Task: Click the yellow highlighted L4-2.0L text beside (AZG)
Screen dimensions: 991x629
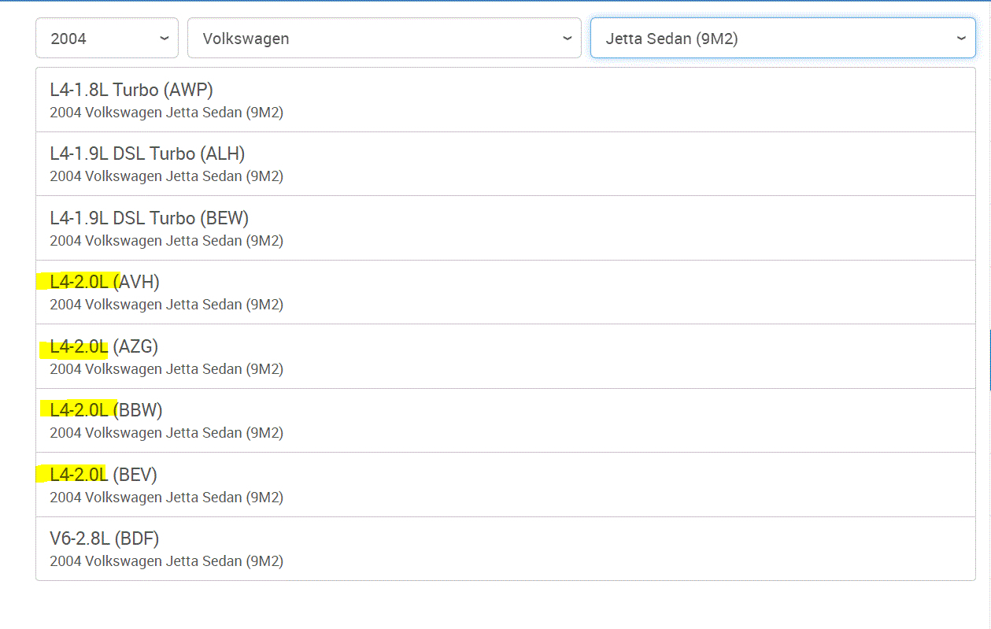Action: [79, 346]
